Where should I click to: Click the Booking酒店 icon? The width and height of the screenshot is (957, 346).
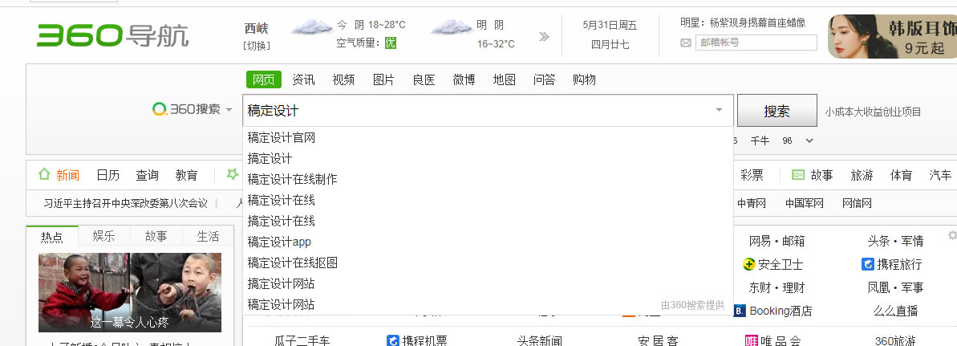[740, 311]
